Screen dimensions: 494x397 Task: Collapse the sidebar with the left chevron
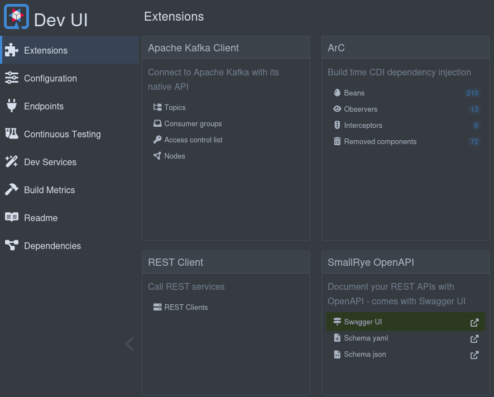pos(130,344)
